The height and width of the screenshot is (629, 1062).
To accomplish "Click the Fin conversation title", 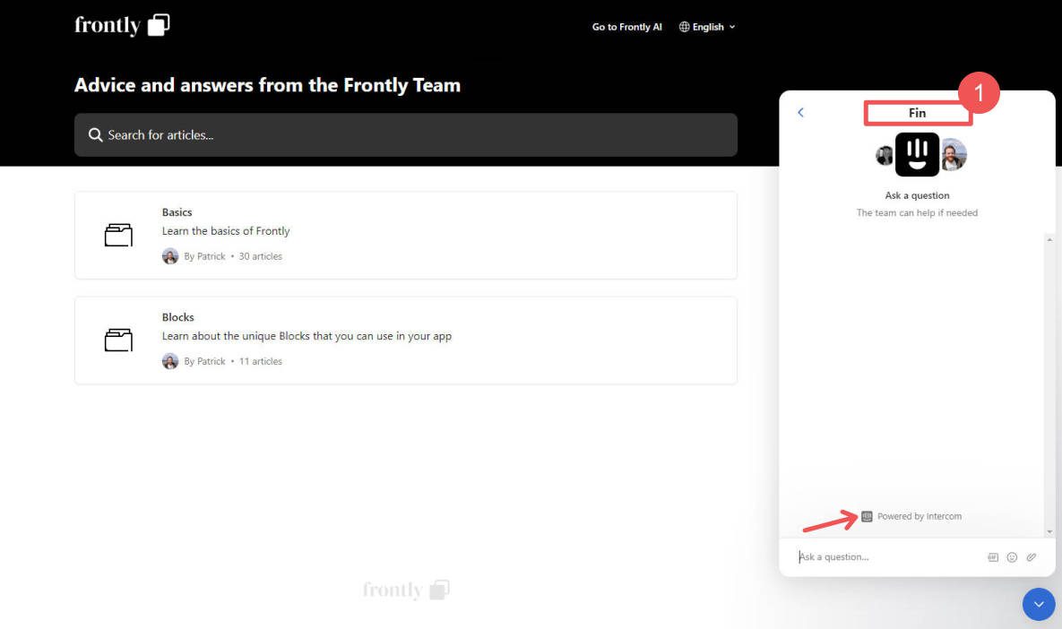I will pyautogui.click(x=917, y=113).
